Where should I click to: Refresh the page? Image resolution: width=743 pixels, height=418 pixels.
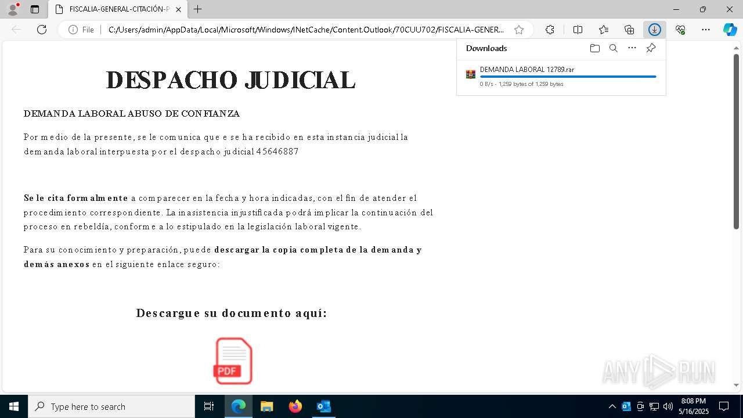pyautogui.click(x=42, y=30)
